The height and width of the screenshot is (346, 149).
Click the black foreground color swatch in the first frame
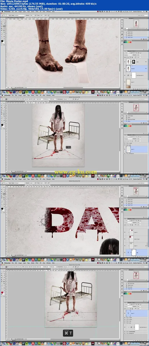tap(2, 41)
